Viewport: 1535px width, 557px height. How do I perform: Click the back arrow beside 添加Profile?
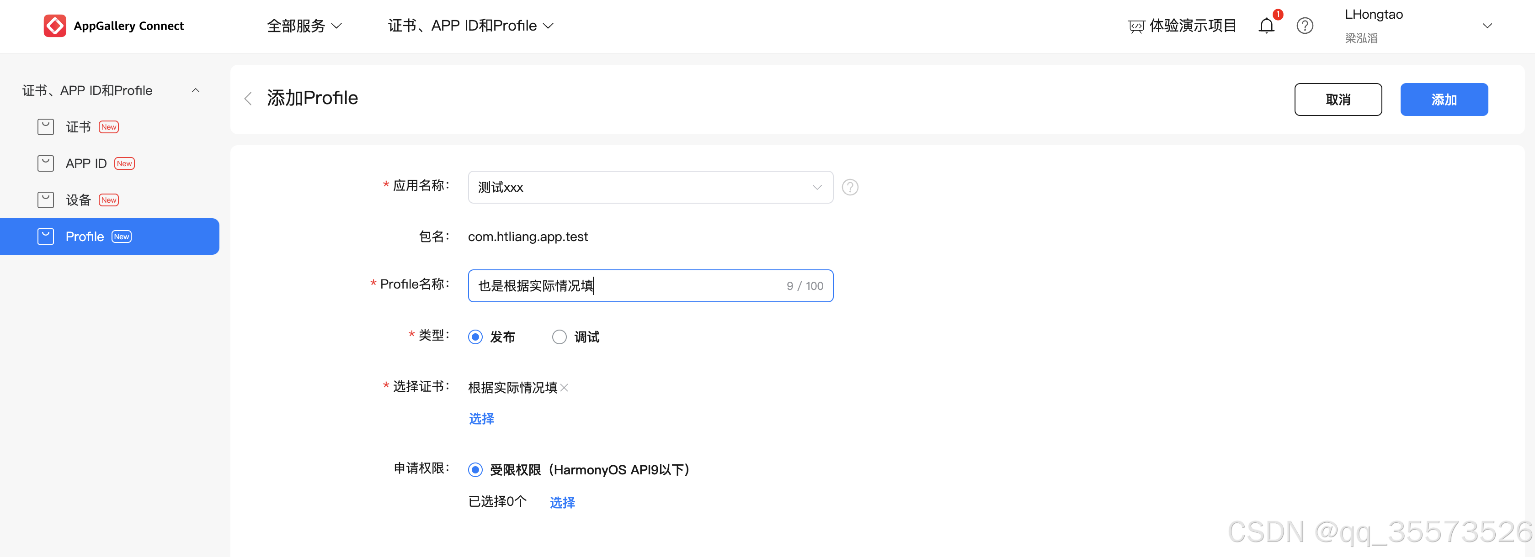(249, 98)
